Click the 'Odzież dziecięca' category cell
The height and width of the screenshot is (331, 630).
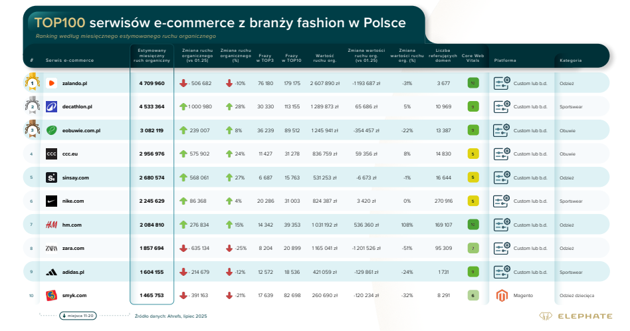coord(577,296)
